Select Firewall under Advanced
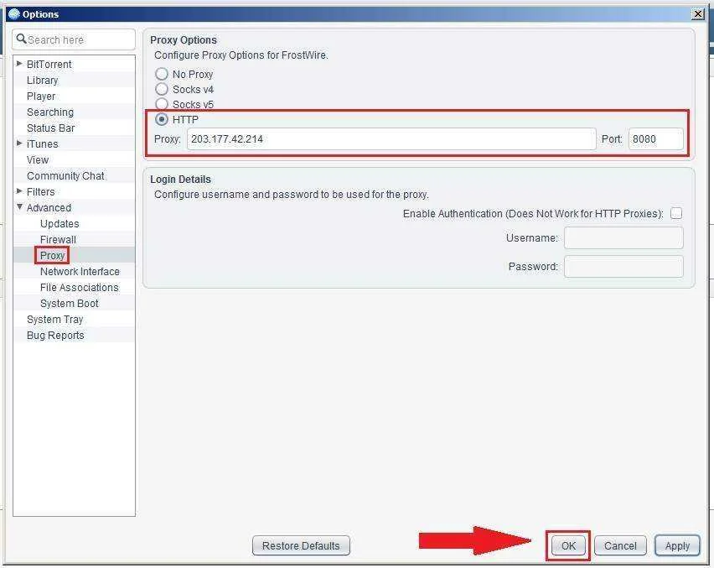The image size is (714, 568). [58, 240]
